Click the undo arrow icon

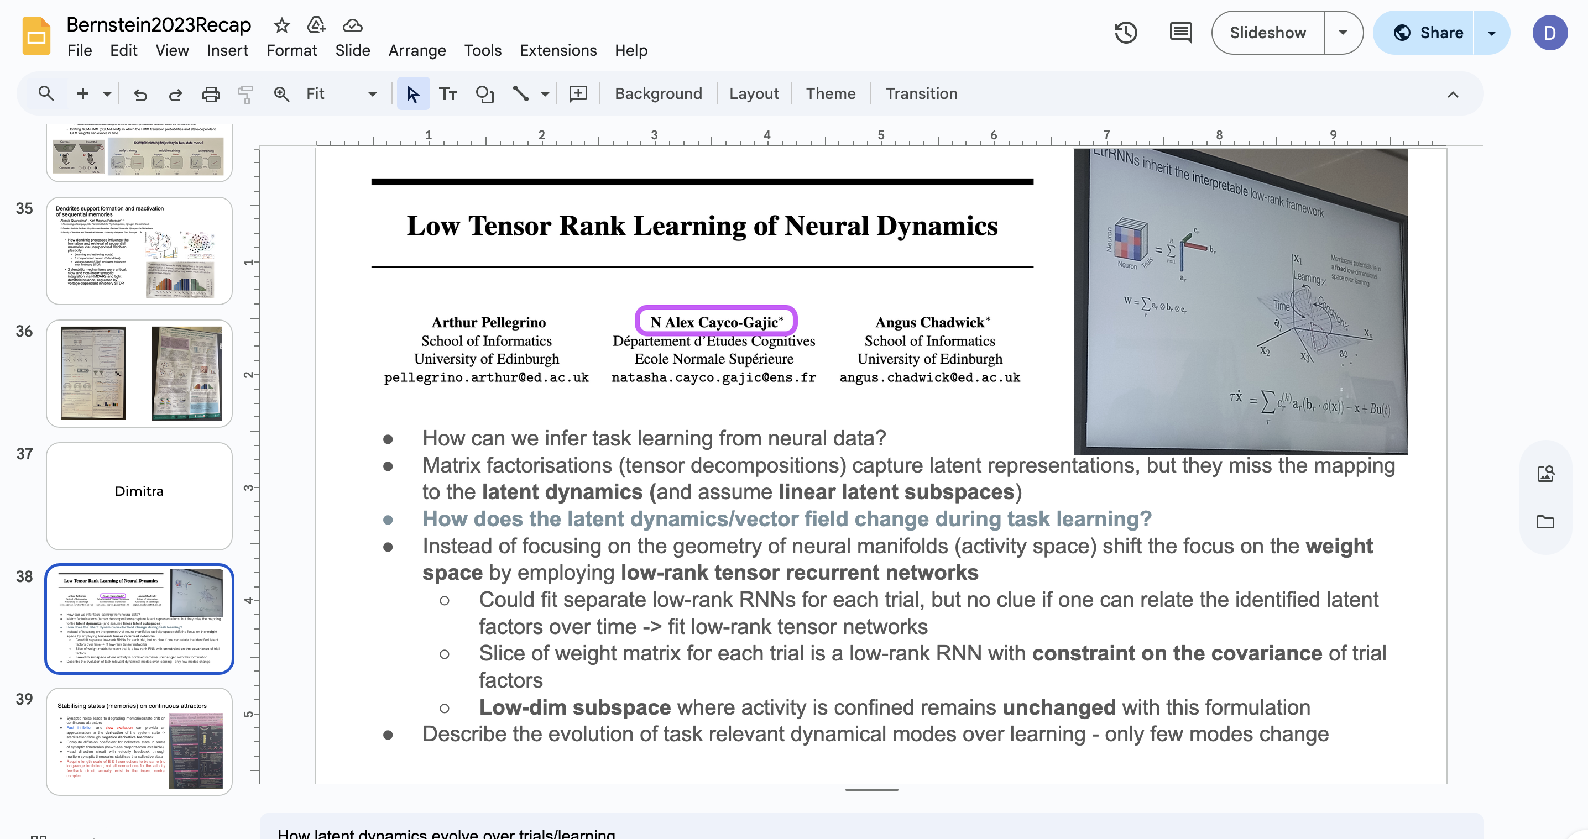coord(140,93)
